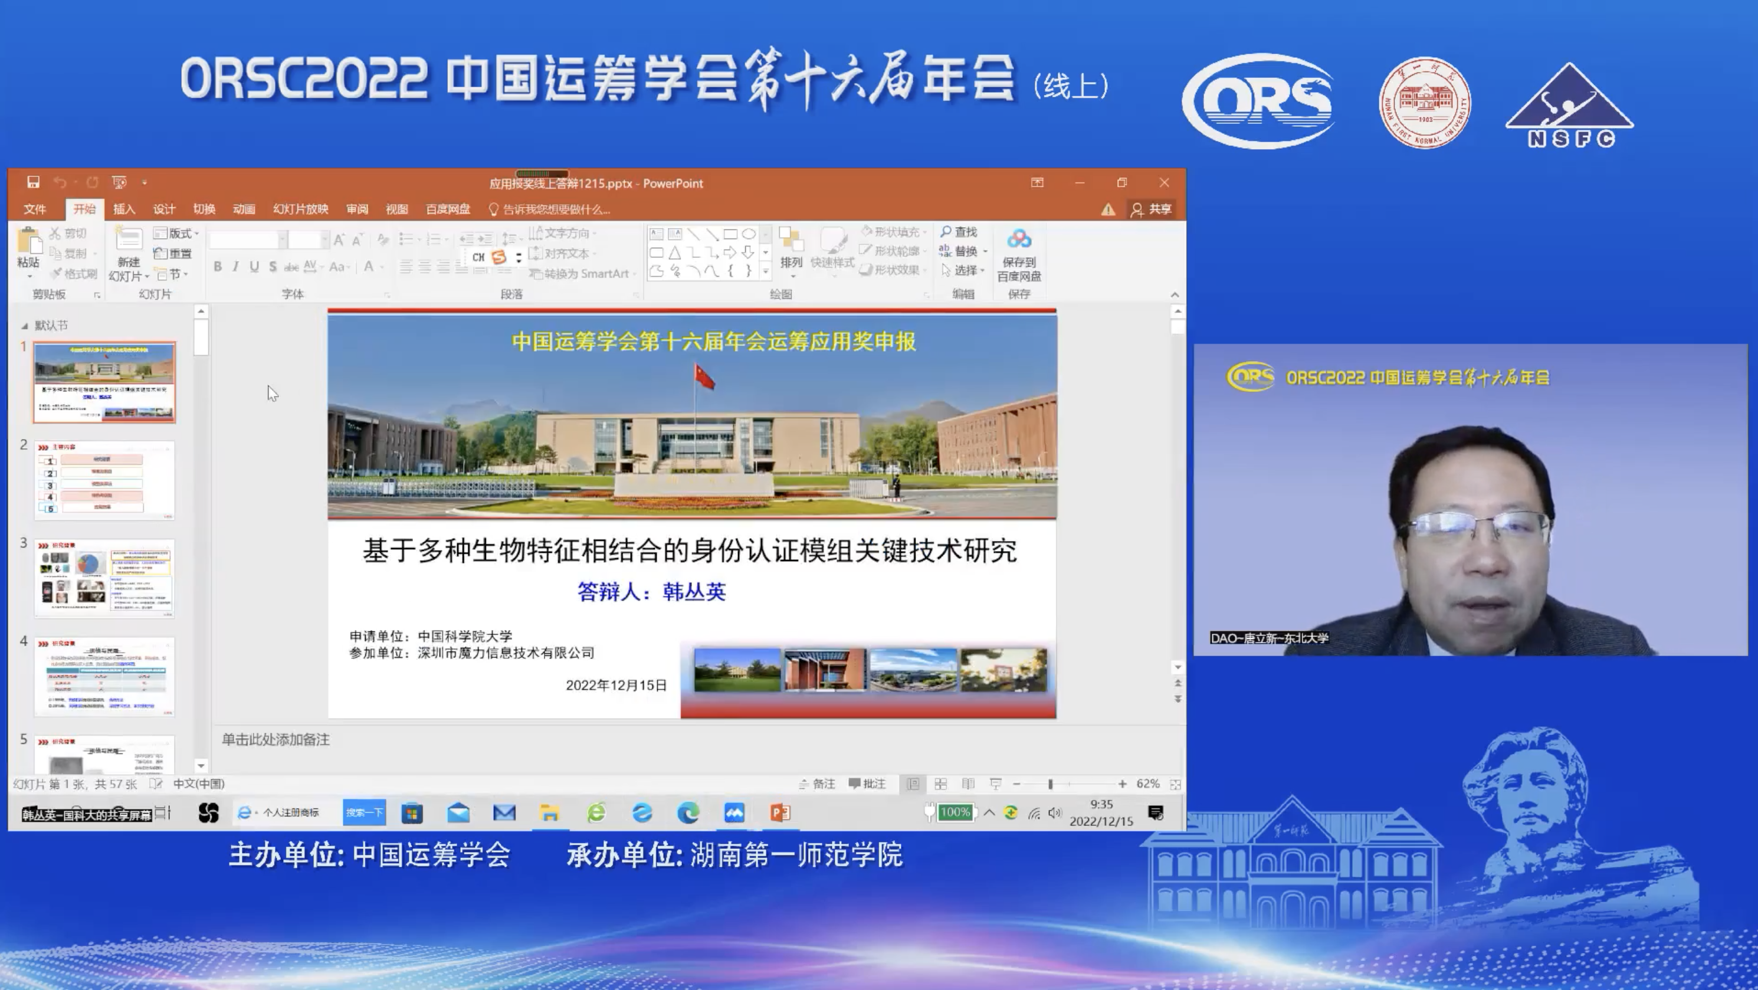Click Find (查找) magnifier button

(960, 232)
